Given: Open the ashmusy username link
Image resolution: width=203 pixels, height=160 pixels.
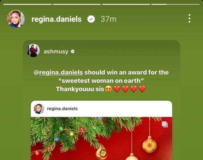Looking at the screenshot, I should (x=56, y=52).
